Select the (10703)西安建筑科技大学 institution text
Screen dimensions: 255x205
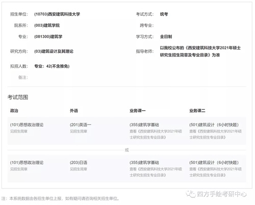[57, 14]
